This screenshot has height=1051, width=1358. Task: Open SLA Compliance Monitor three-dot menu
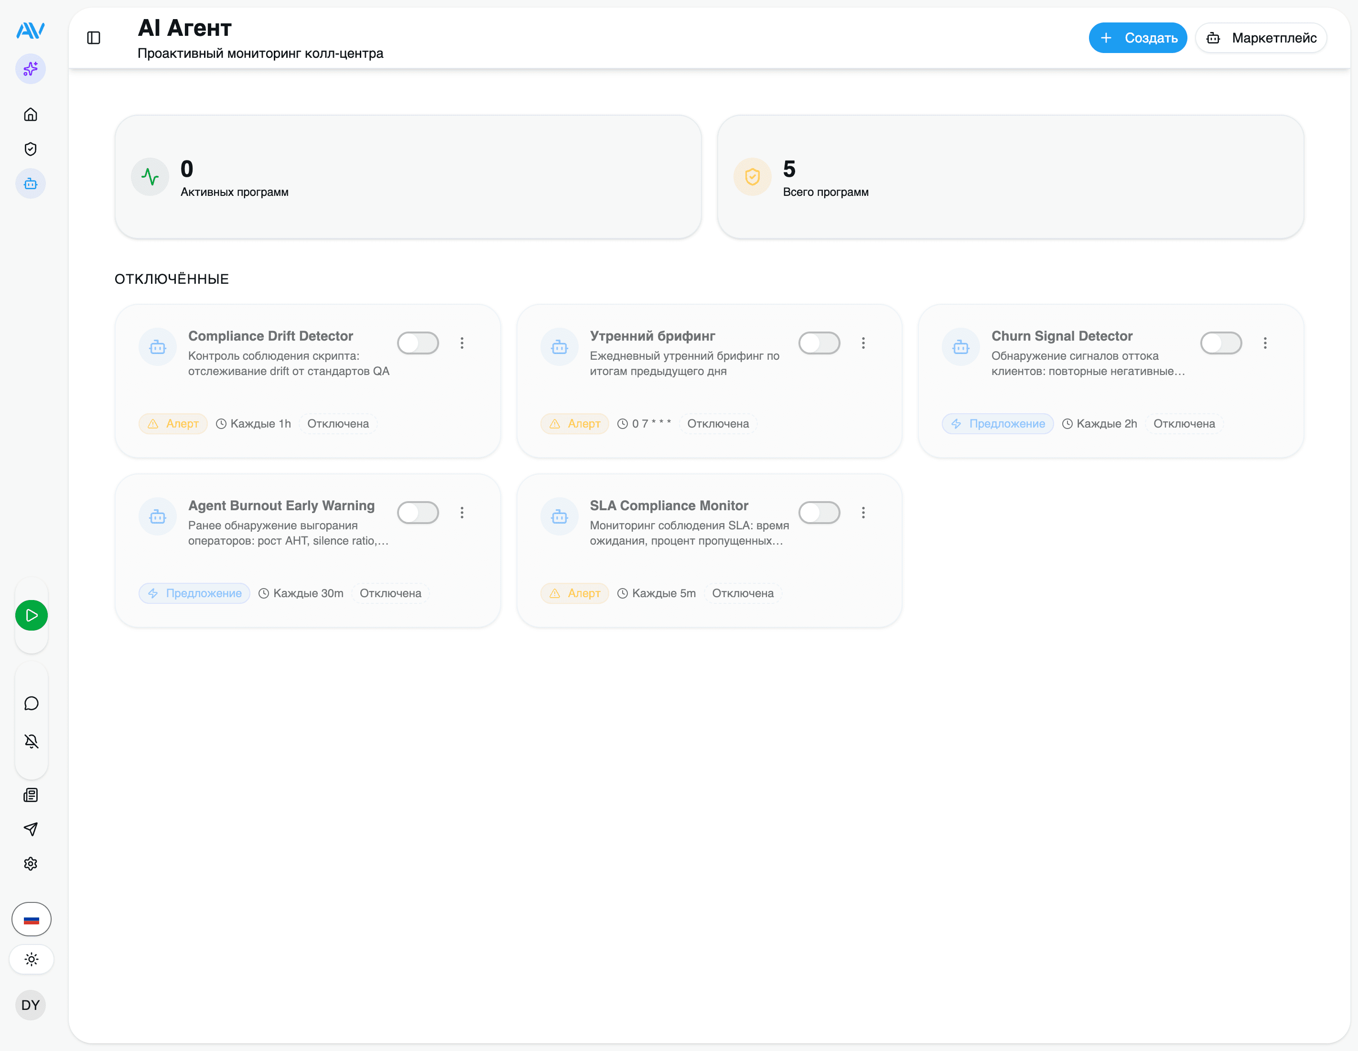[863, 513]
